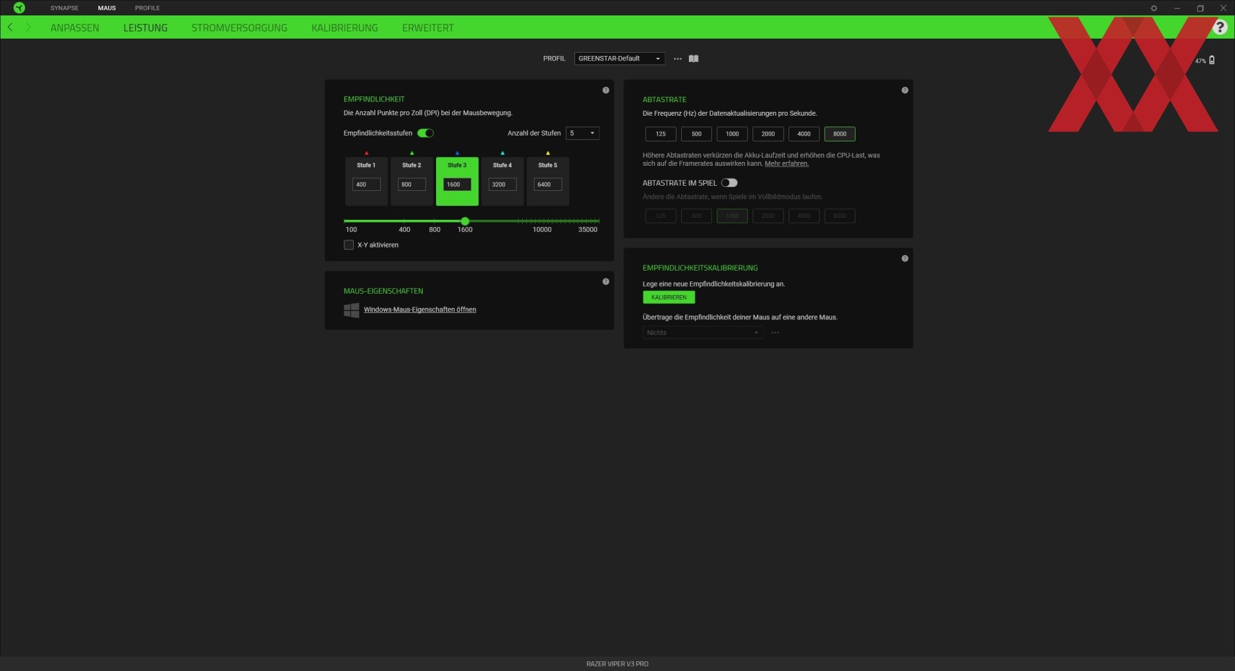
Task: Open settings gear in title bar
Action: pyautogui.click(x=1153, y=8)
